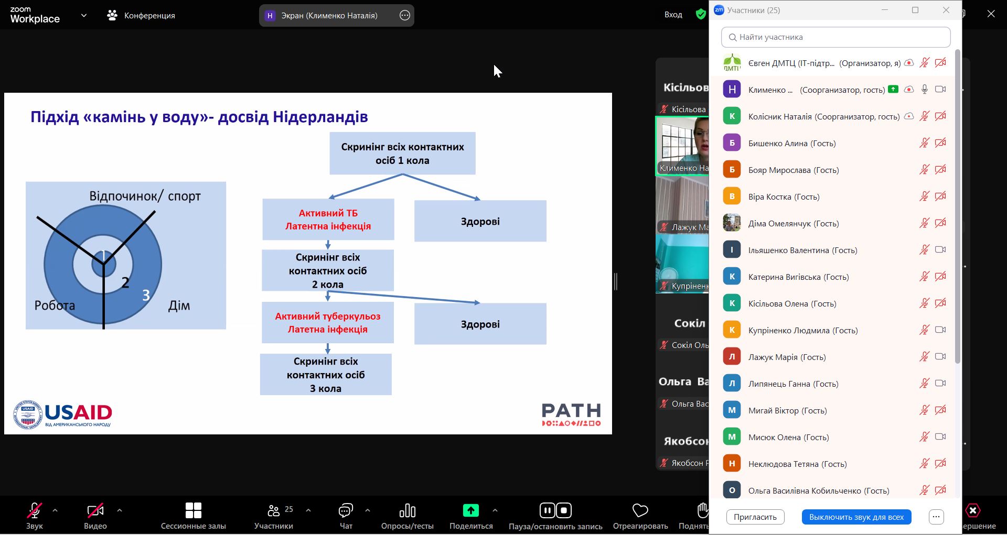Open the Сессионные залы breakout rooms icon

[x=193, y=510]
